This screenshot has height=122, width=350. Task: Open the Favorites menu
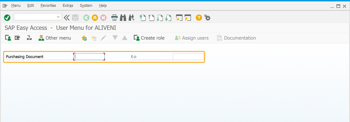[x=48, y=6]
